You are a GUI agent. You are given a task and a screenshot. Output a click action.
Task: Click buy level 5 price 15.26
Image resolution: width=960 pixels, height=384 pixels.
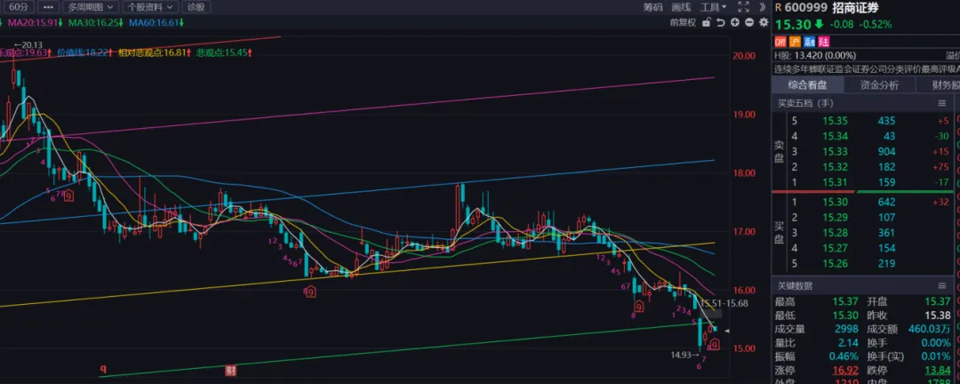coord(834,263)
